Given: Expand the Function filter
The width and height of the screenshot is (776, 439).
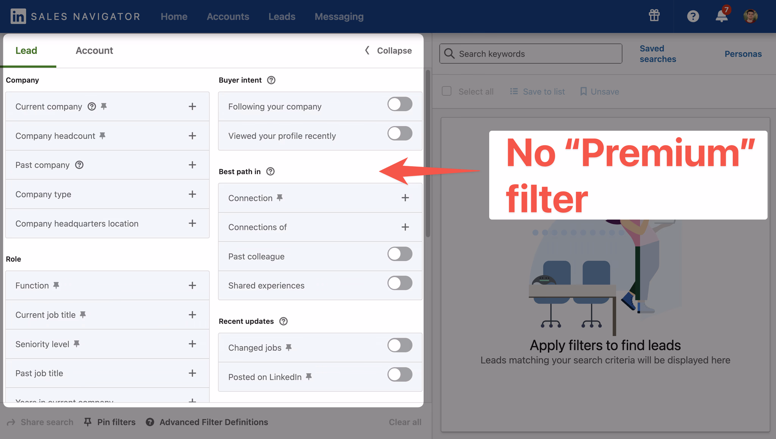Looking at the screenshot, I should [x=192, y=285].
